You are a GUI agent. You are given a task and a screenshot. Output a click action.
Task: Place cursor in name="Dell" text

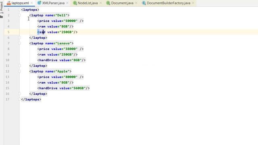56,15
